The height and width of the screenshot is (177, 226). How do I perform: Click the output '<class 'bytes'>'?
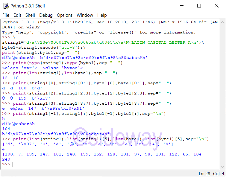point(63,68)
